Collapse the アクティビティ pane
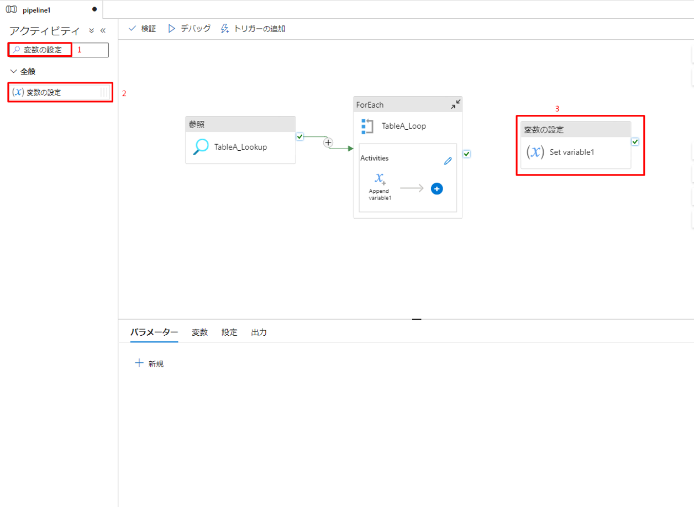The image size is (694, 507). (x=103, y=31)
